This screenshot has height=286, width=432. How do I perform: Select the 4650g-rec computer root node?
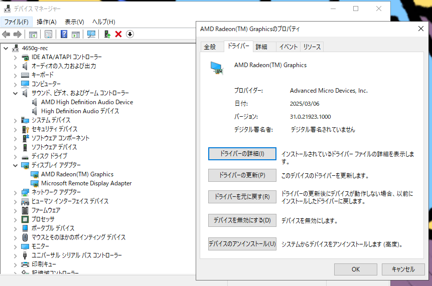tap(35, 48)
